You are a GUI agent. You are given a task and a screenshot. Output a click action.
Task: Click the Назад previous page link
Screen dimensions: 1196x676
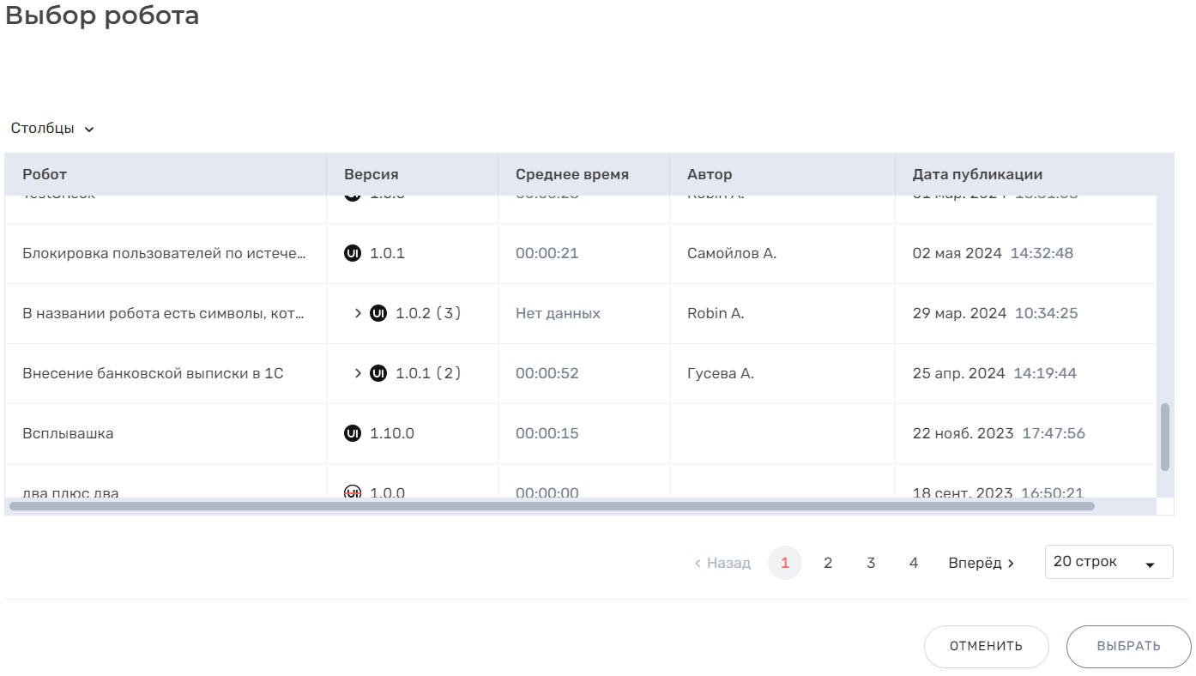click(722, 563)
